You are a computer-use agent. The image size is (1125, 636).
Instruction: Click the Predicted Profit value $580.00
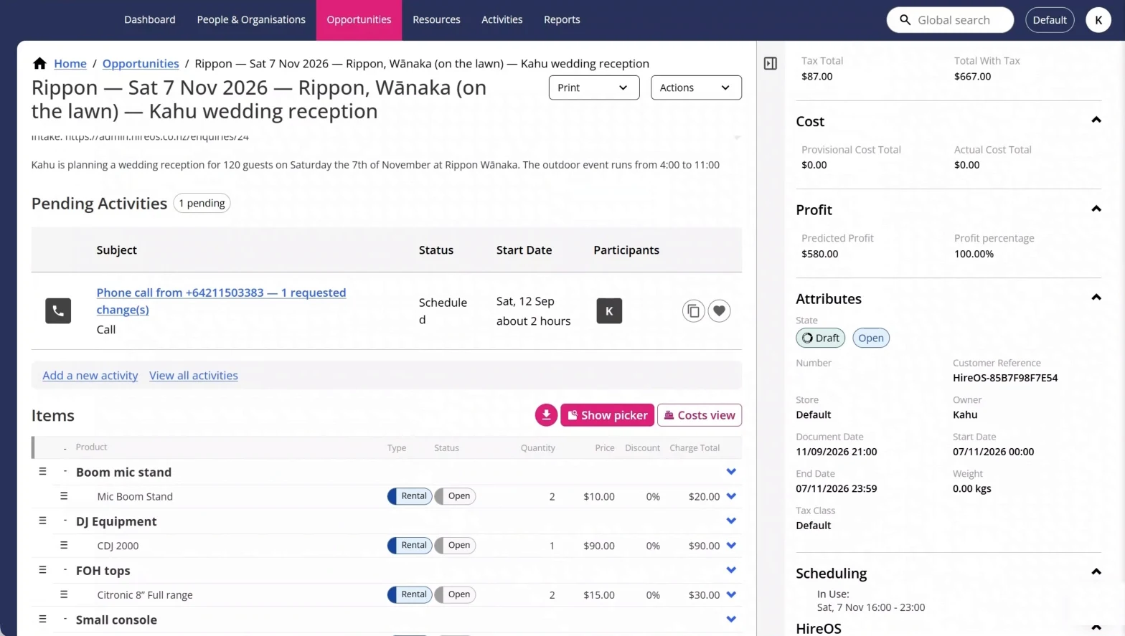[819, 254]
